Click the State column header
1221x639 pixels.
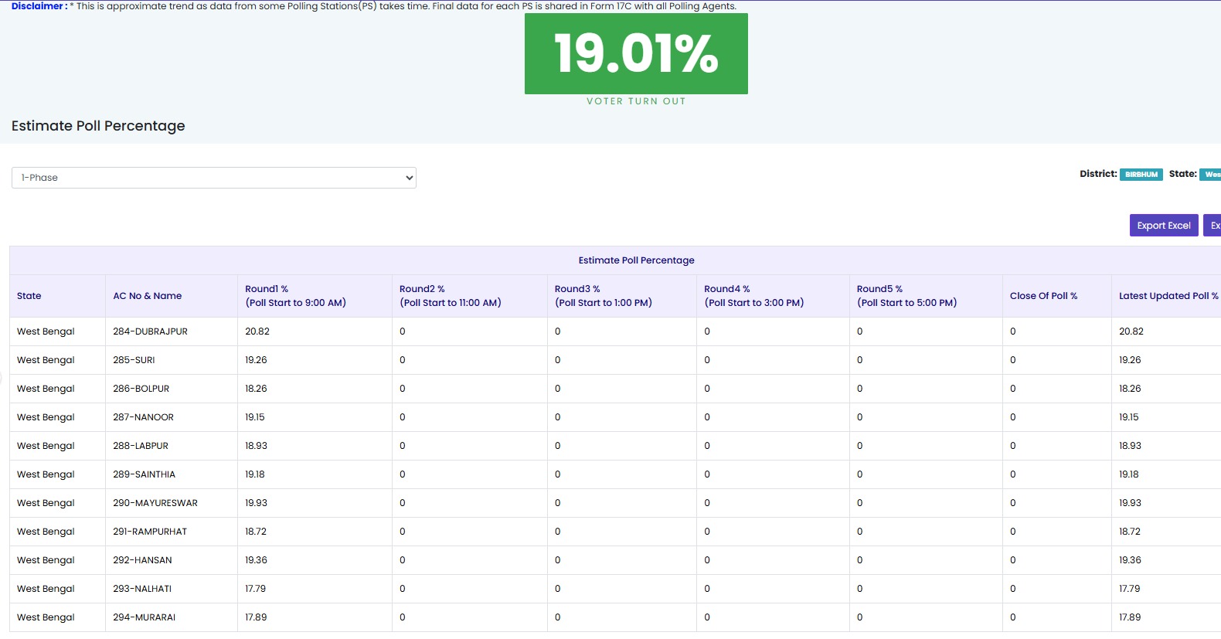(29, 296)
